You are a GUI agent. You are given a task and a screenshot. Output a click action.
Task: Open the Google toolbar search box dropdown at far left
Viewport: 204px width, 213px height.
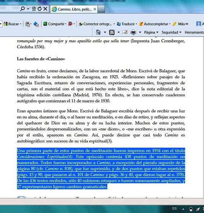point(1,24)
